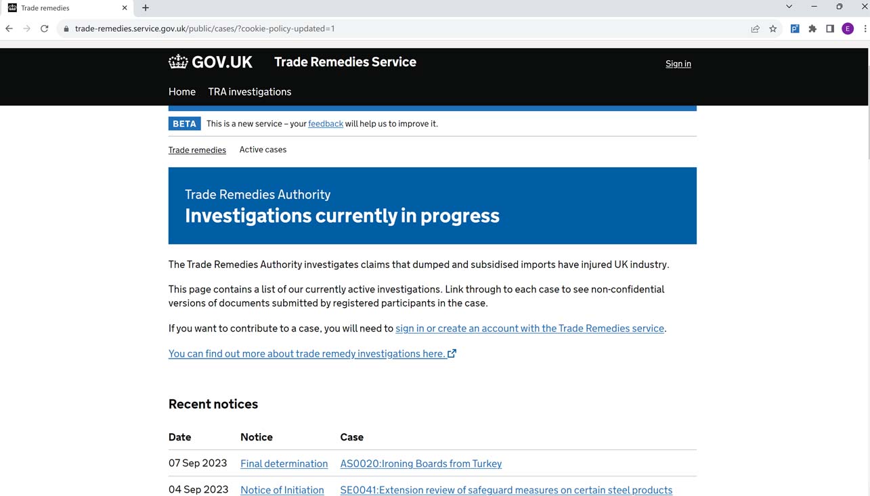
Task: Click the external link icon after 'here.'
Action: (x=452, y=353)
